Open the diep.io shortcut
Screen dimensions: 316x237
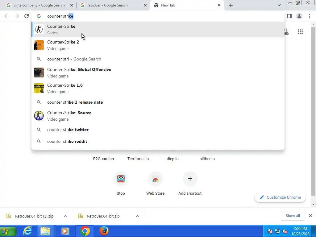(x=173, y=159)
